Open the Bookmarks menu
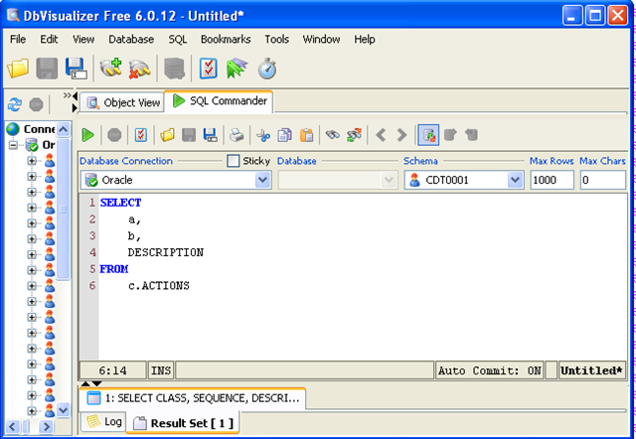Screen dimensions: 636x439 pos(226,40)
